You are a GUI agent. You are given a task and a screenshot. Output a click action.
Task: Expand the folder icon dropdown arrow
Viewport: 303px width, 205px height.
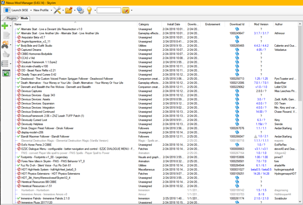[x=75, y=10]
